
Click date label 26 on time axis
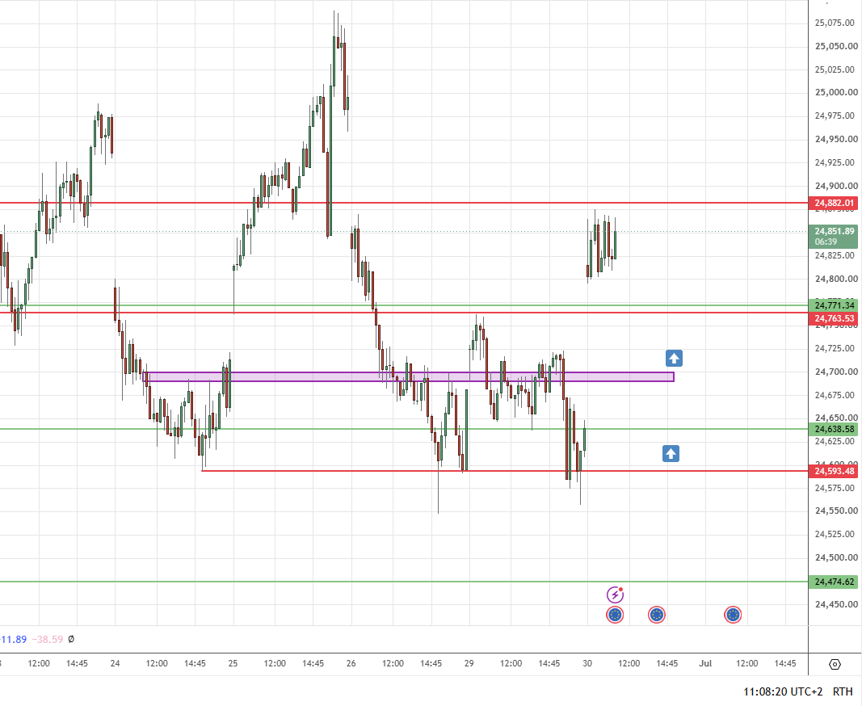[351, 664]
